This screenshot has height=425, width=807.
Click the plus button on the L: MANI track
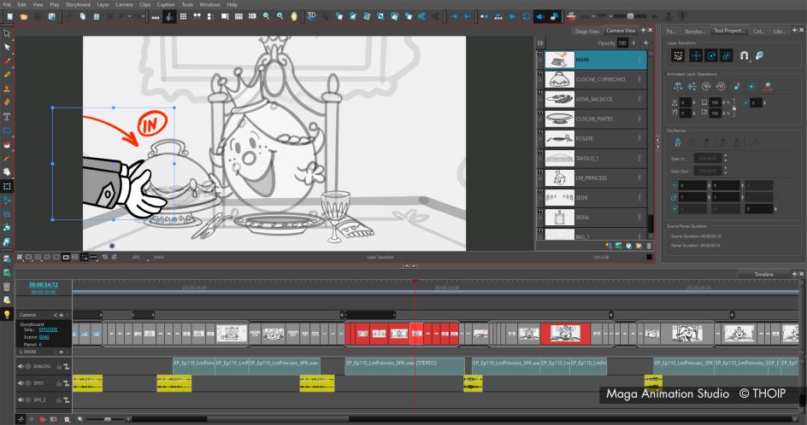click(62, 352)
